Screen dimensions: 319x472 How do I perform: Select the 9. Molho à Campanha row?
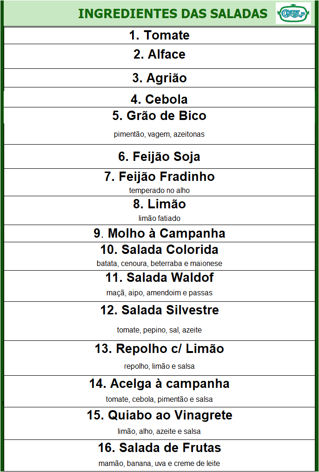point(159,233)
